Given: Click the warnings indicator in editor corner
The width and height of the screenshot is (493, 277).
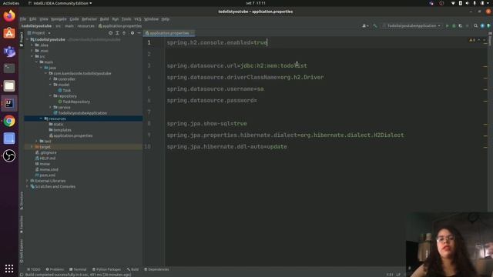Looking at the screenshot, I should [x=472, y=40].
